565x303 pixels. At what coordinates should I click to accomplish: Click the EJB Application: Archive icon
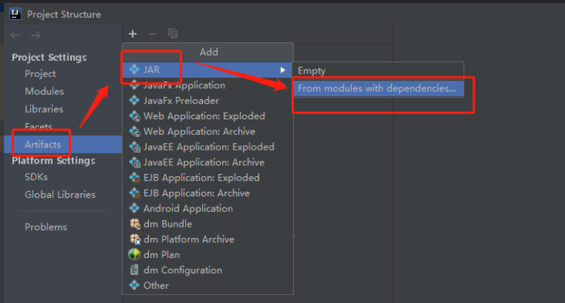click(135, 193)
